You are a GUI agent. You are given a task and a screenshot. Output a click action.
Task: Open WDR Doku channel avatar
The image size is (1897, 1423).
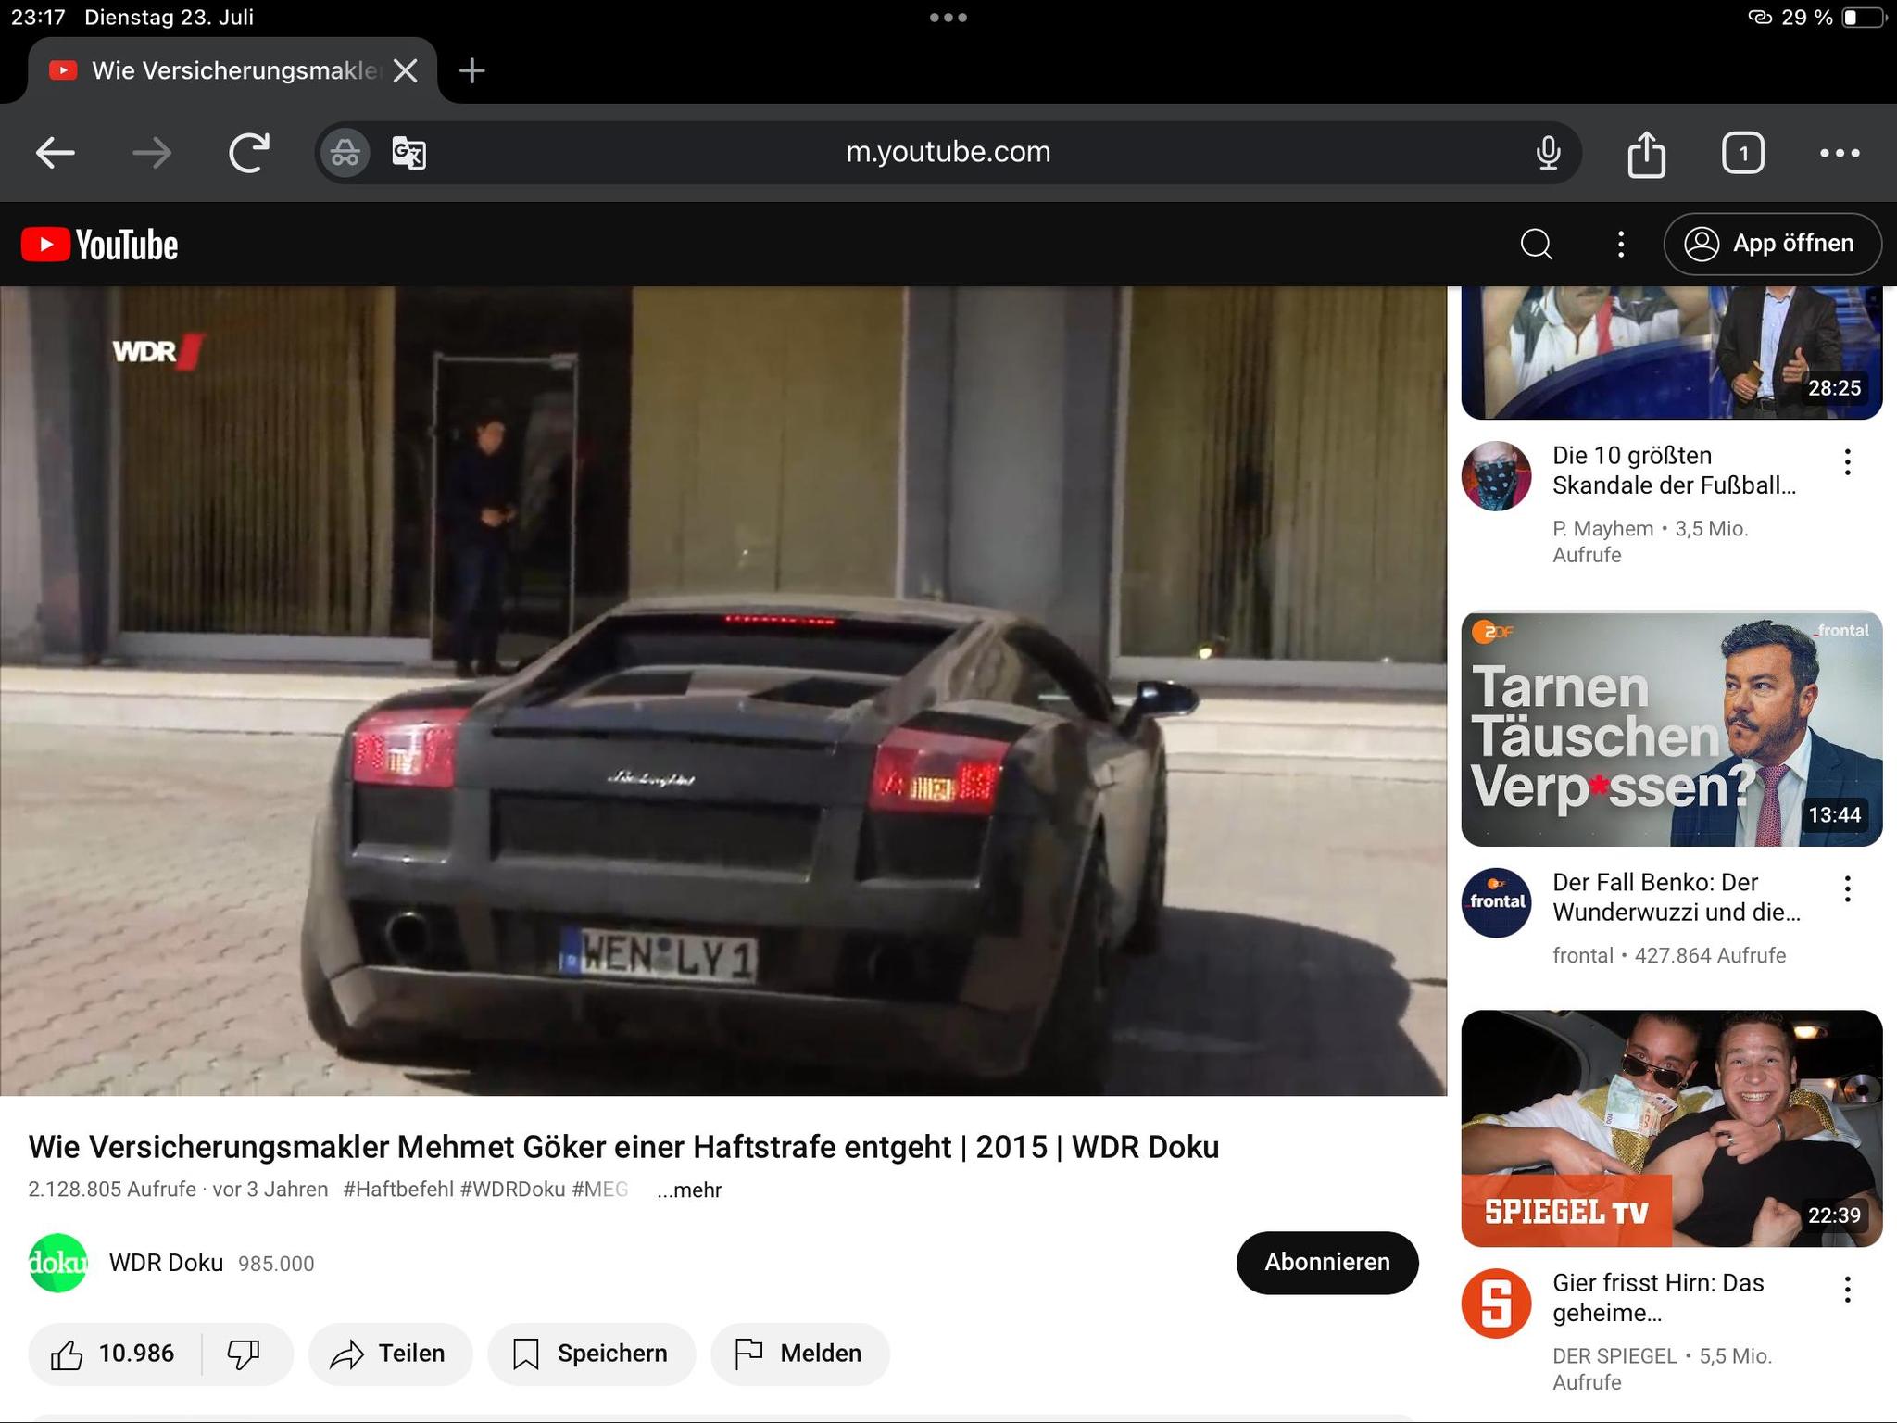(x=58, y=1263)
